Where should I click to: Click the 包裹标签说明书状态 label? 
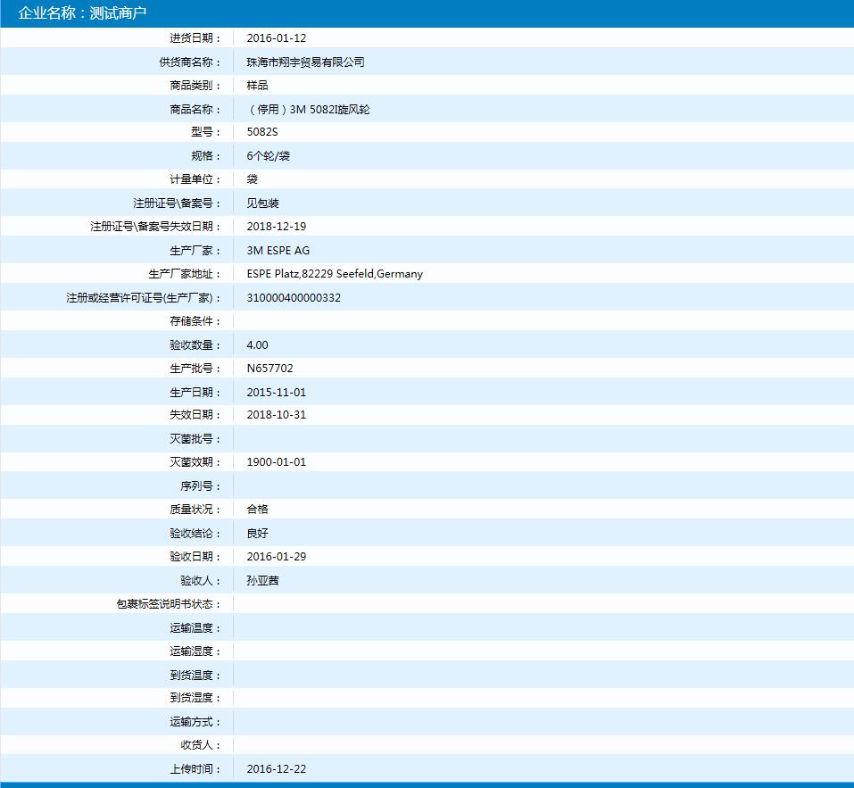(x=169, y=604)
